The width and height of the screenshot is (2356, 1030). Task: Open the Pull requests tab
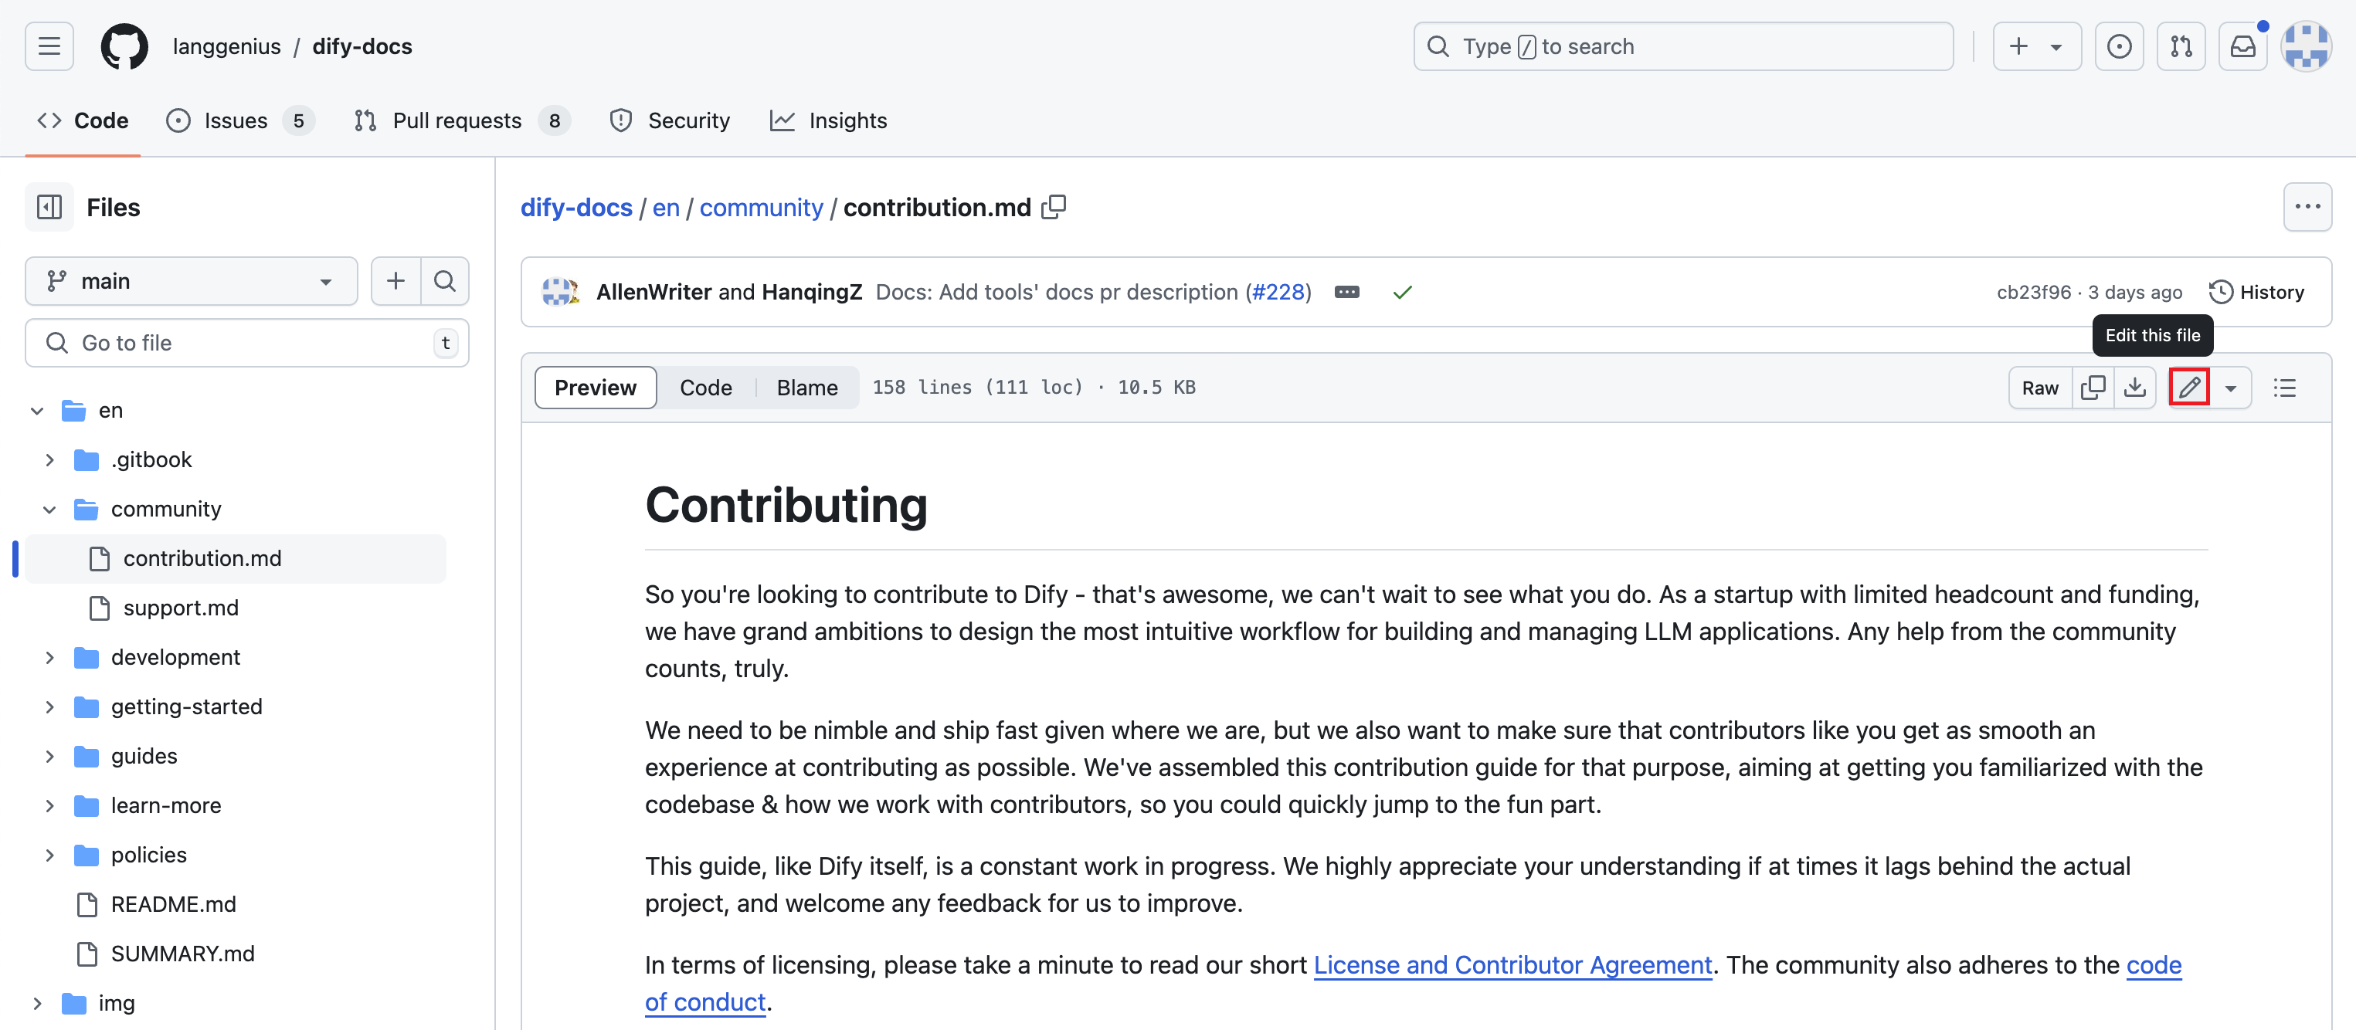pyautogui.click(x=462, y=120)
